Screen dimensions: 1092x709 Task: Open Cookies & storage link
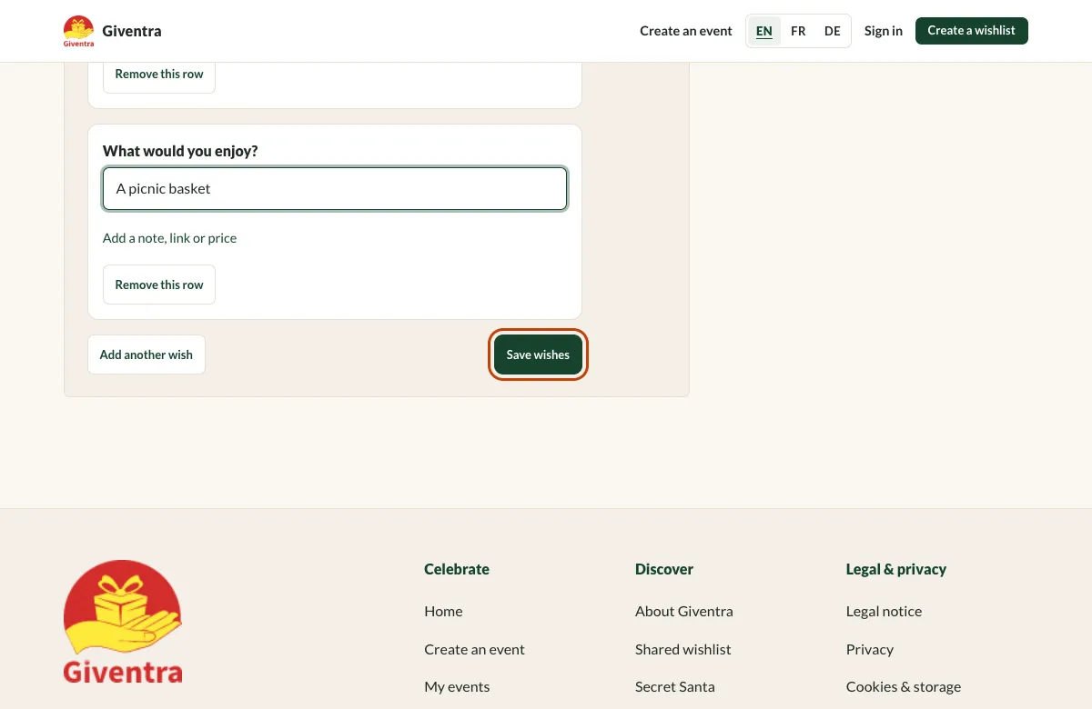tap(904, 687)
